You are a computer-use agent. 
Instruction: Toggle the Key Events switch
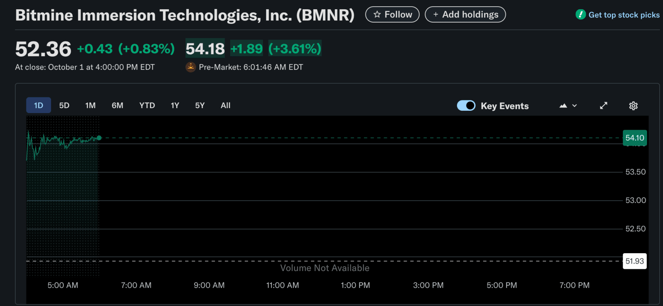[466, 106]
